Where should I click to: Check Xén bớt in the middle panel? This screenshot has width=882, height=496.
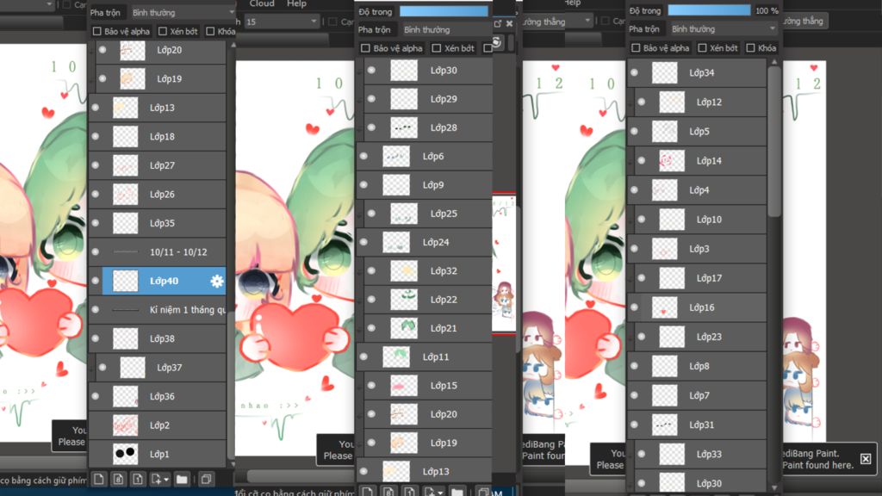click(437, 48)
